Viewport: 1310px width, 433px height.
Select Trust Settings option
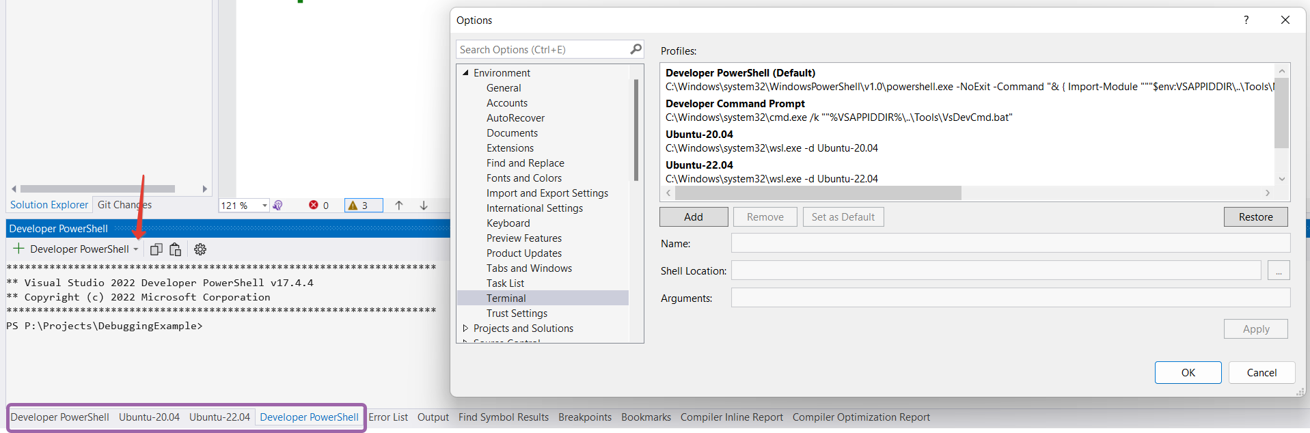(517, 313)
